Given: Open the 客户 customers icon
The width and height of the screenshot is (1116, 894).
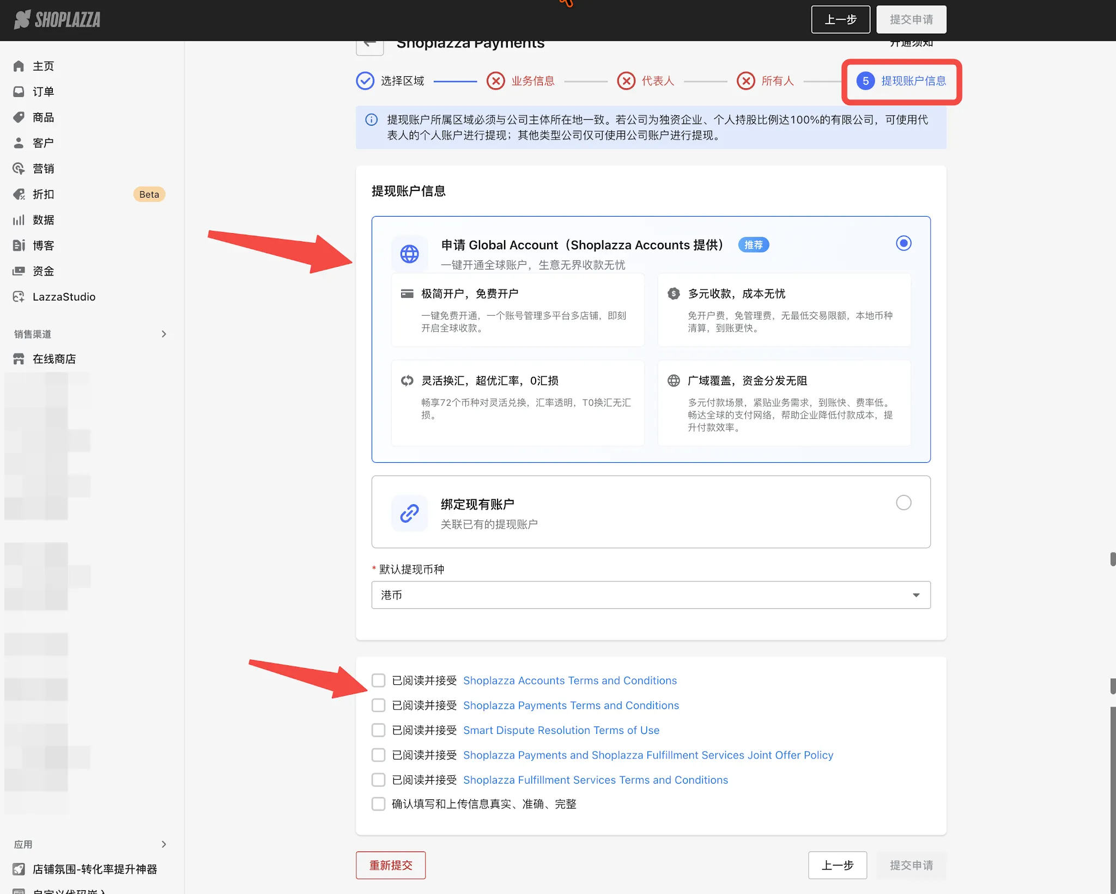Looking at the screenshot, I should click(19, 143).
